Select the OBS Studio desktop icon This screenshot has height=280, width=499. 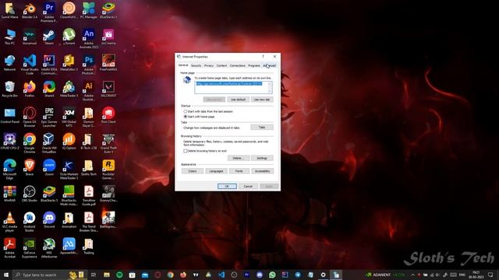[30, 194]
